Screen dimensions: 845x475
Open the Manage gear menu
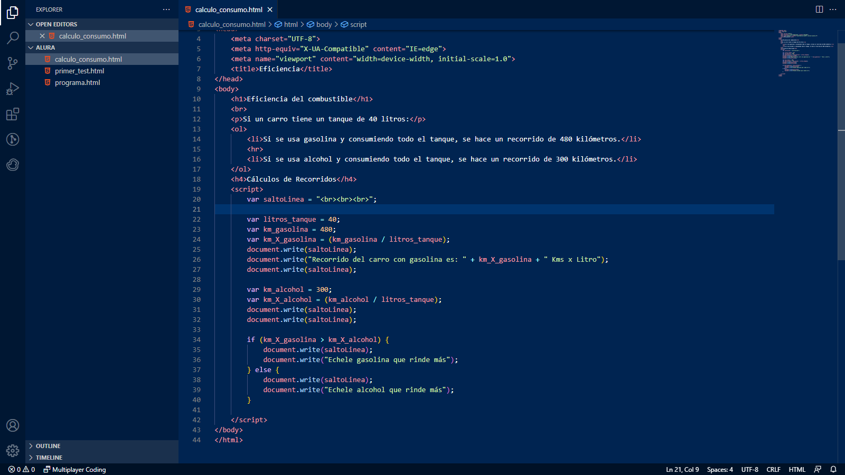(x=13, y=451)
